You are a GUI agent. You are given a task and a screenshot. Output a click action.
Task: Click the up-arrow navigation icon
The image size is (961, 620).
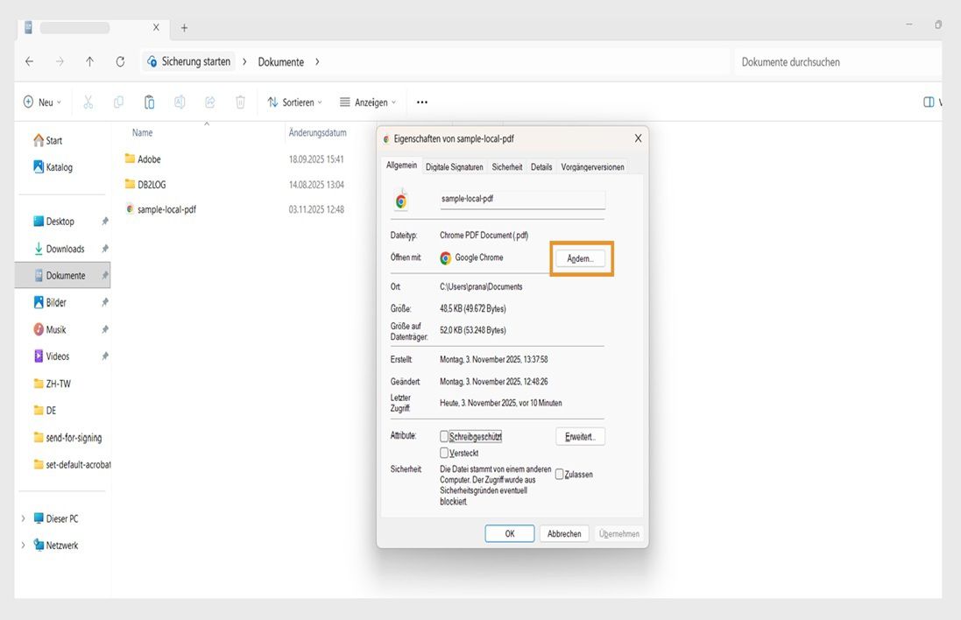[89, 61]
